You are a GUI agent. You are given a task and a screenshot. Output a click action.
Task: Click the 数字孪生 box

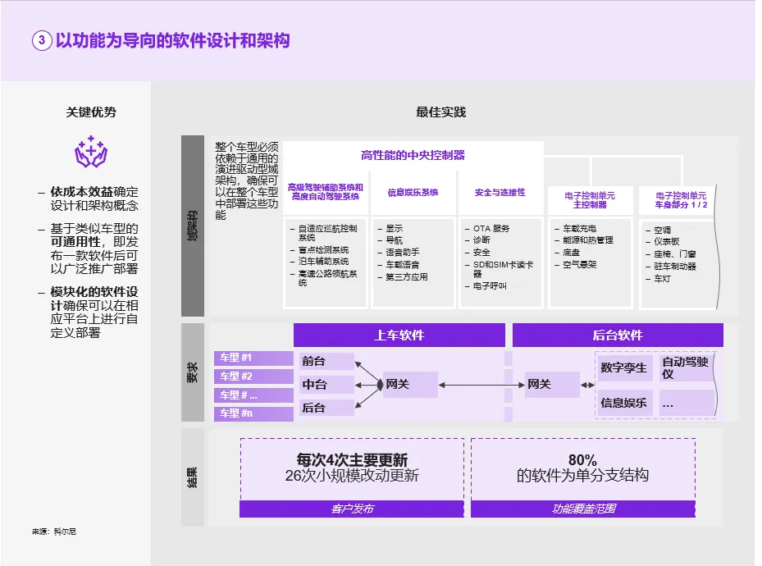point(624,367)
